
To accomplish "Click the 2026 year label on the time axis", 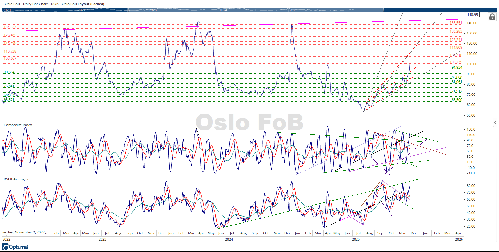I will pos(459,239).
